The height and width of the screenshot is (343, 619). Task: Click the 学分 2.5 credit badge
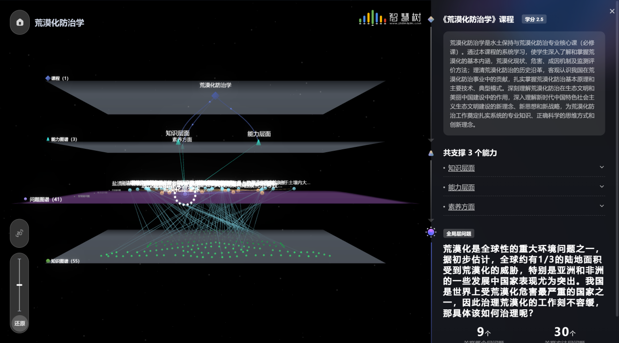pyautogui.click(x=534, y=20)
